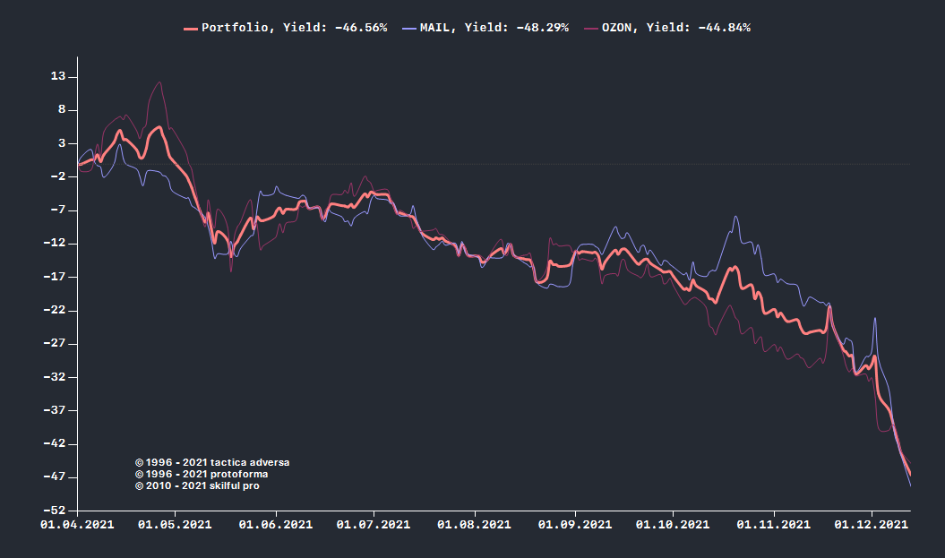Viewport: 945px width, 558px height.
Task: Select the 01.09.2021 x-axis date label
Action: (575, 525)
